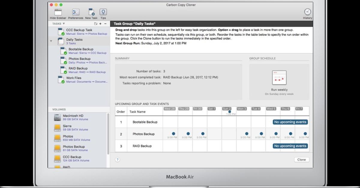Click Bootable Backup's No upcoming events badge
The height and width of the screenshot is (188, 360).
click(x=290, y=122)
